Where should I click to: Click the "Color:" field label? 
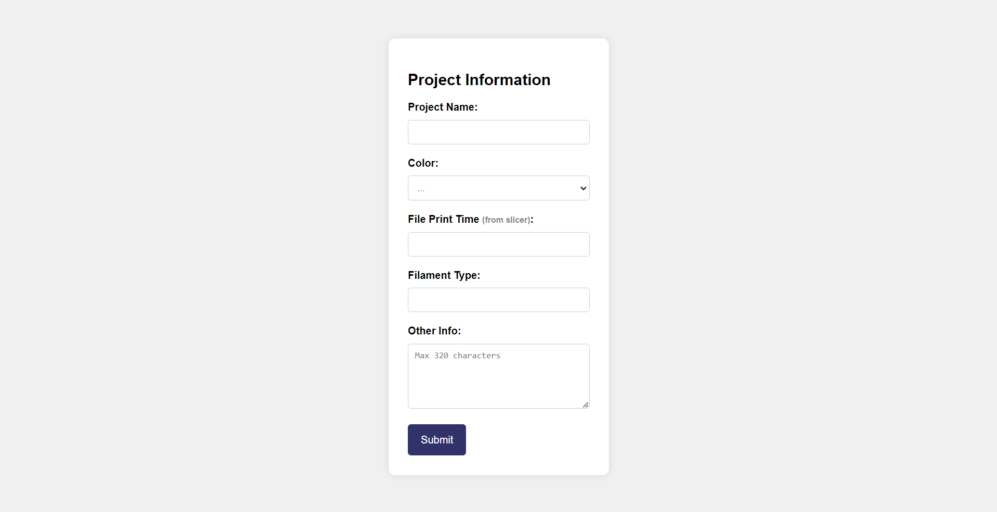pyautogui.click(x=423, y=163)
